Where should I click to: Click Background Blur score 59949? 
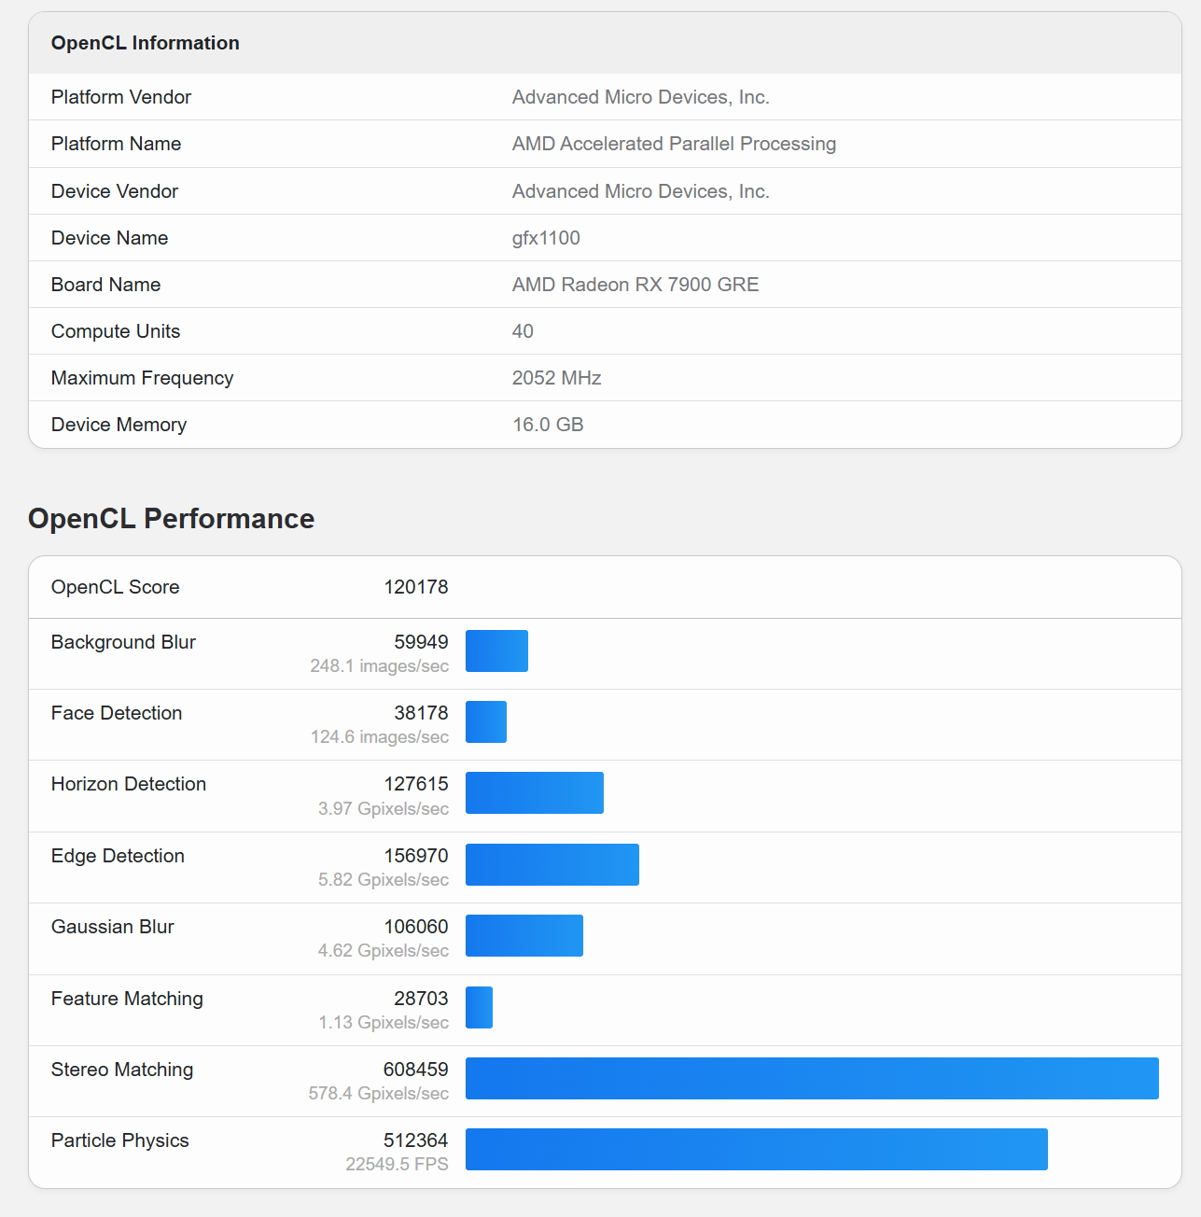pos(421,642)
